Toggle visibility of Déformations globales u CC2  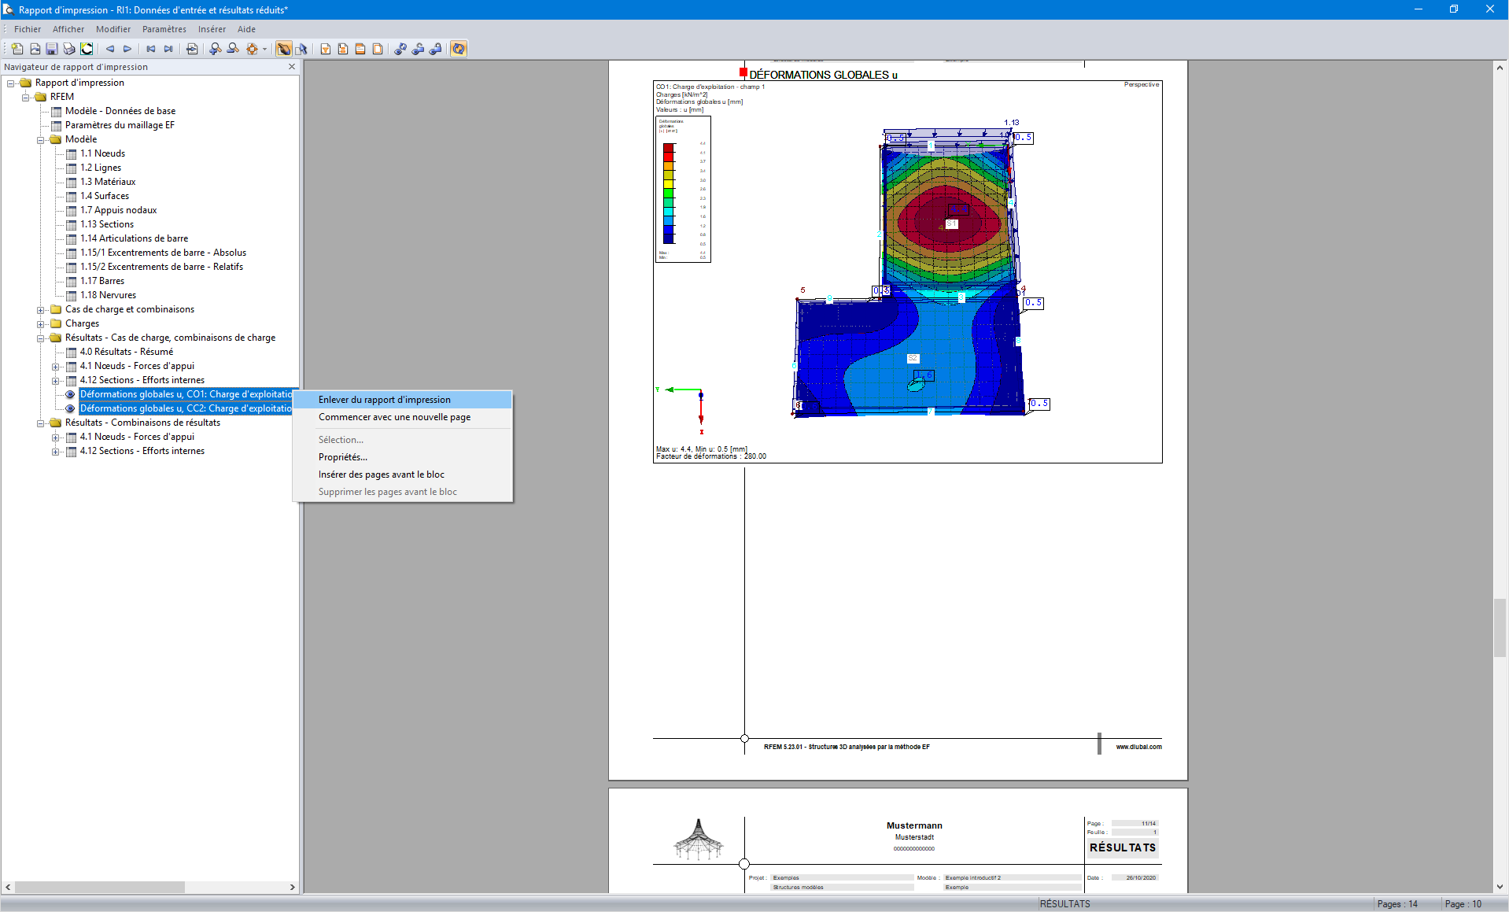click(x=70, y=408)
